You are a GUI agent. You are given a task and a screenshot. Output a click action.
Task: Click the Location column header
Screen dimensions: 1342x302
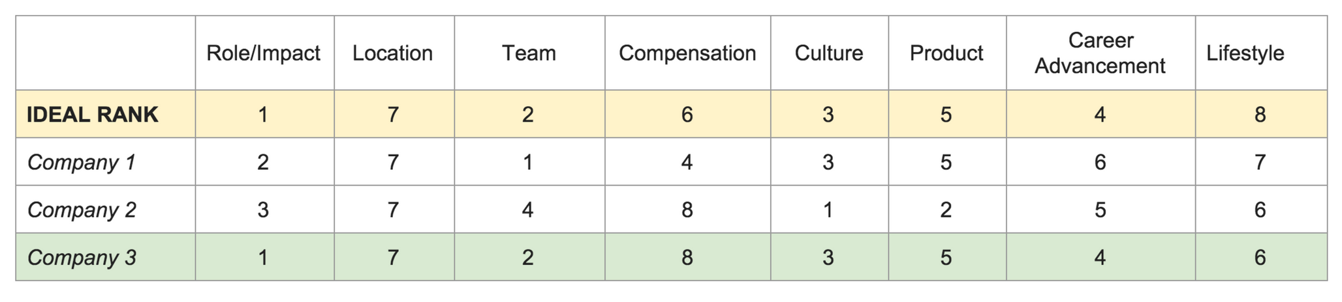392,53
